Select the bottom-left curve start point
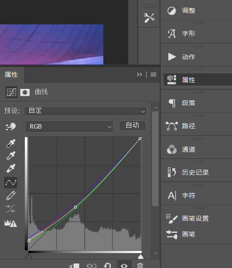 tap(29, 240)
